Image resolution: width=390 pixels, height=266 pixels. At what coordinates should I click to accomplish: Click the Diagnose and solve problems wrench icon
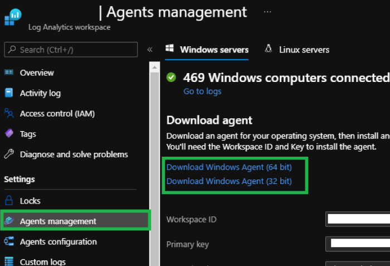(8, 154)
